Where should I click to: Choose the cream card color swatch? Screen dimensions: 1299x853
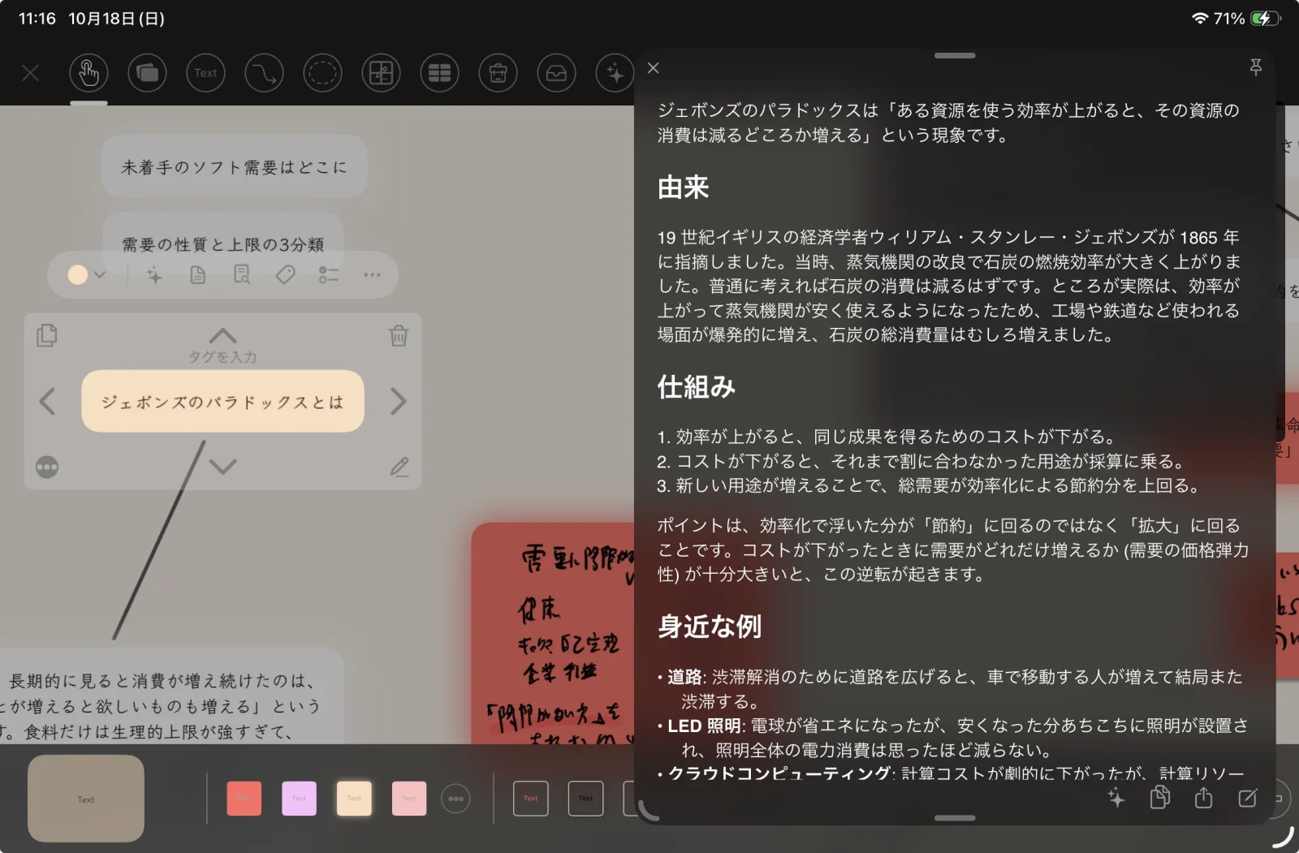[x=354, y=799]
